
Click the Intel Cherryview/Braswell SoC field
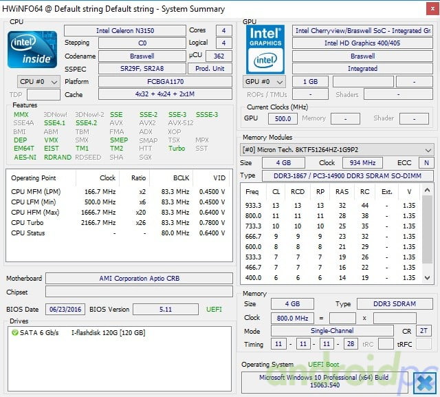click(x=362, y=30)
